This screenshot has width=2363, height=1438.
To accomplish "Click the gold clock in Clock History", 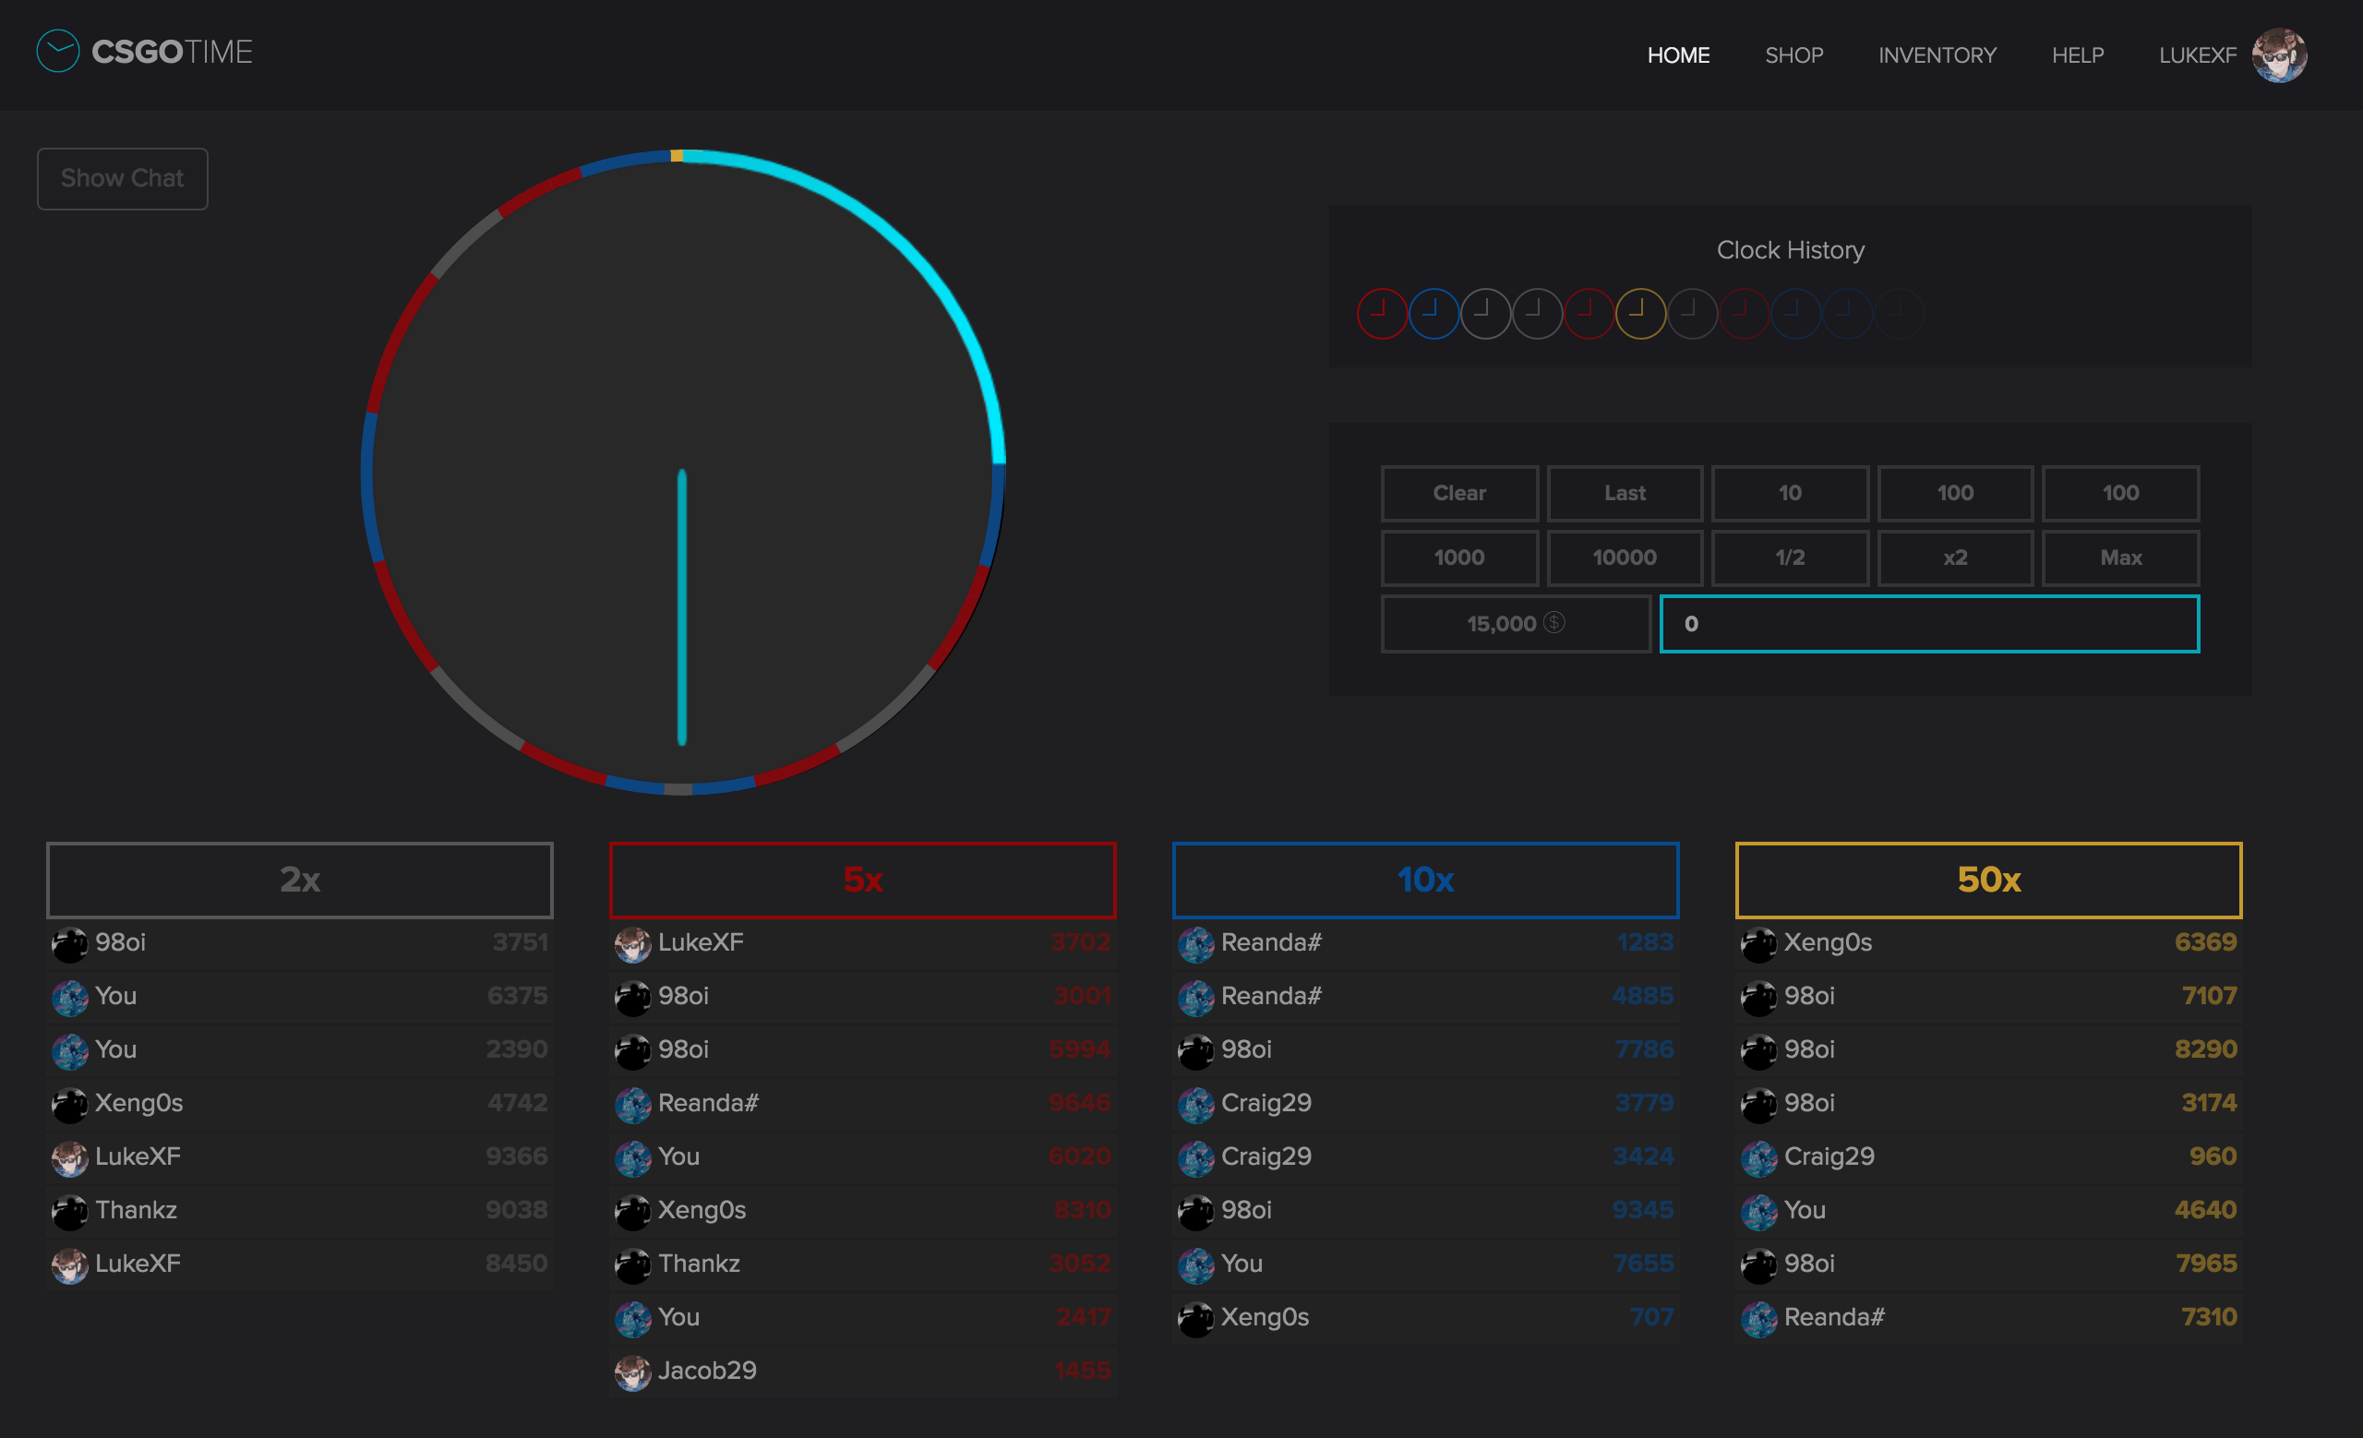I will [1640, 313].
